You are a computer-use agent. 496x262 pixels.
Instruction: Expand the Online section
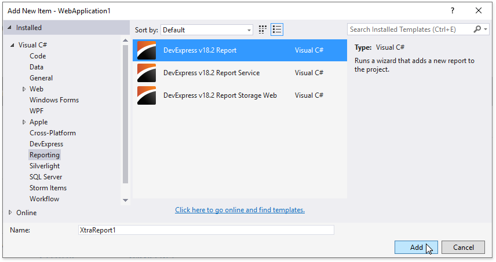(x=10, y=213)
